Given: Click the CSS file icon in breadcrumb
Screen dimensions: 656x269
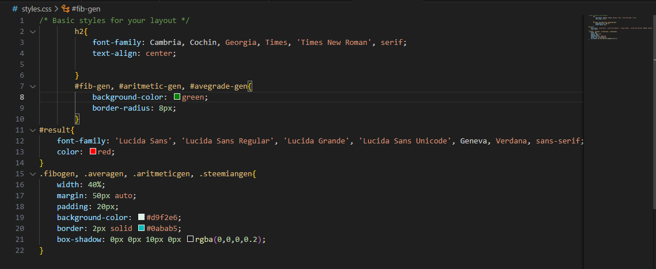Looking at the screenshot, I should 15,9.
